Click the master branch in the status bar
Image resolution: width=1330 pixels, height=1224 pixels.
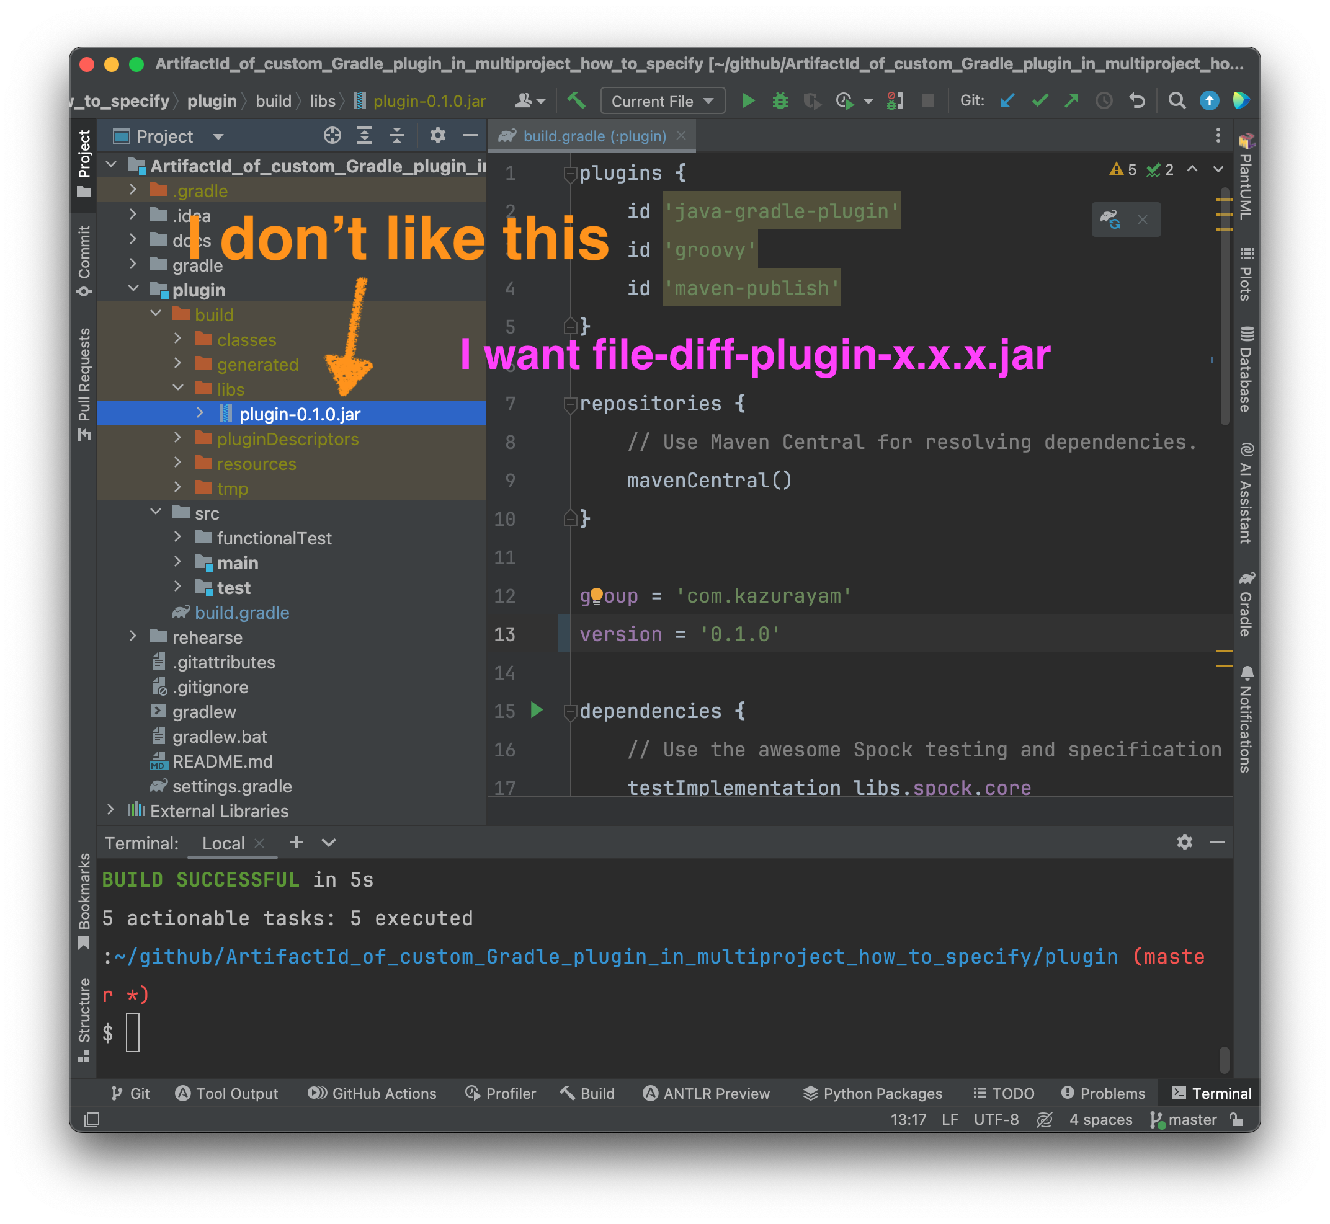click(x=1191, y=1119)
